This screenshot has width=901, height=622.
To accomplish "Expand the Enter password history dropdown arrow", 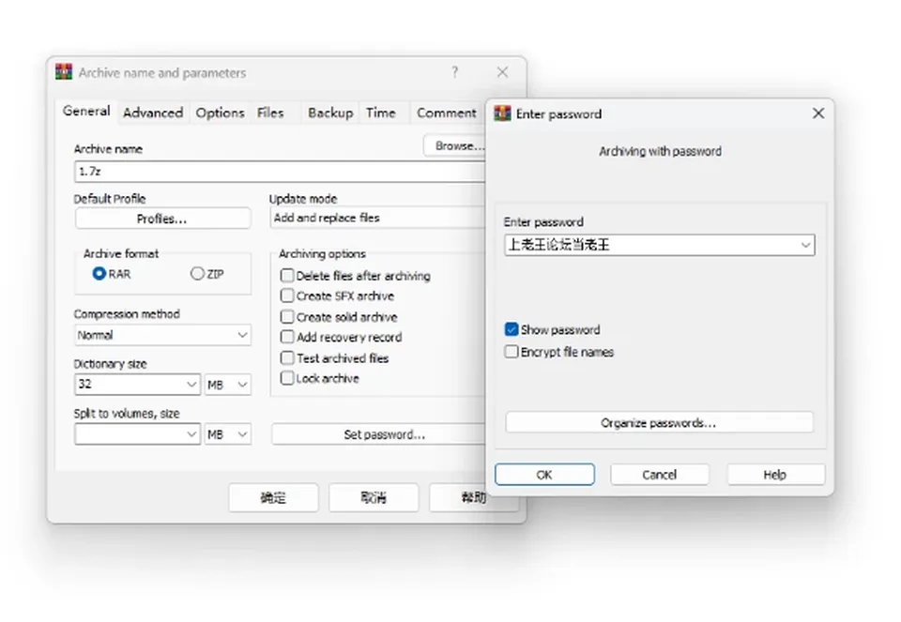I will point(805,245).
